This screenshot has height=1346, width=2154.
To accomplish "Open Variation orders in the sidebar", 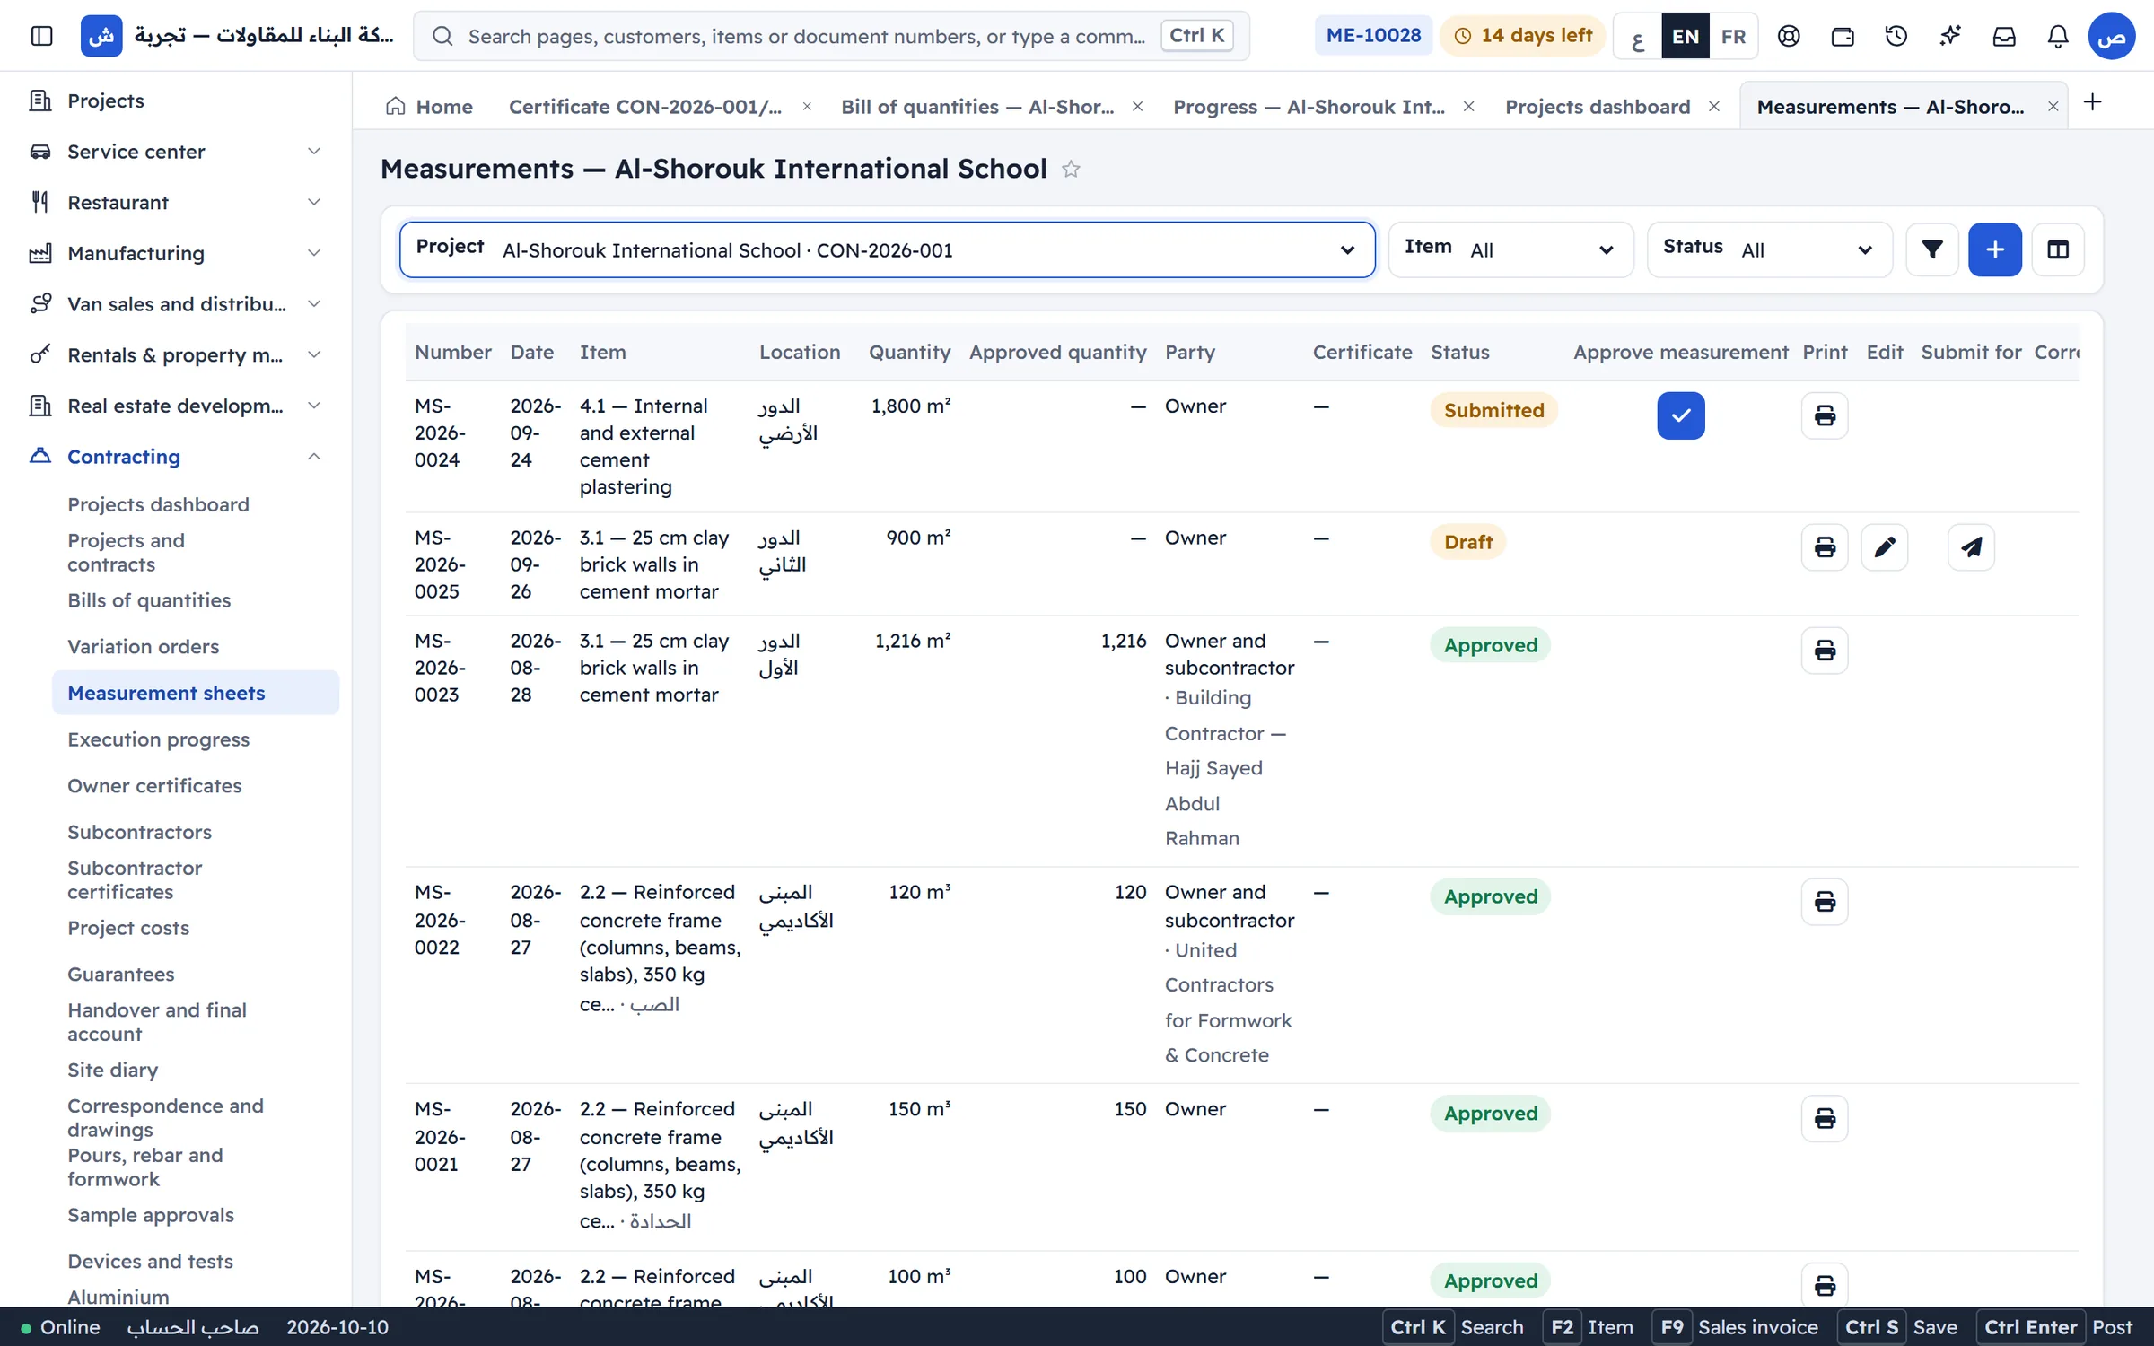I will (144, 647).
